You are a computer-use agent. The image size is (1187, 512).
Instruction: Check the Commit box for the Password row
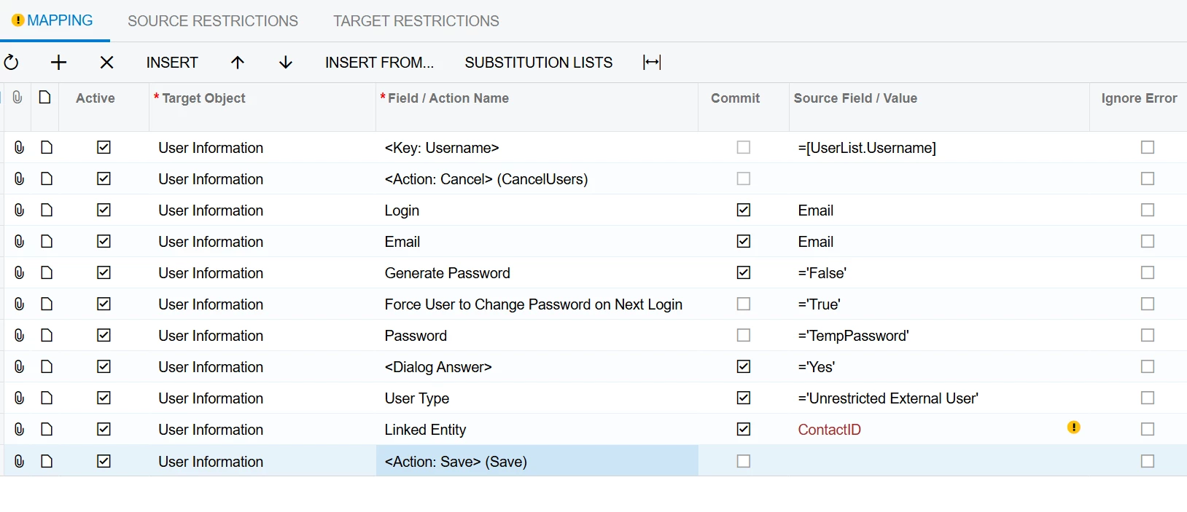[743, 336]
